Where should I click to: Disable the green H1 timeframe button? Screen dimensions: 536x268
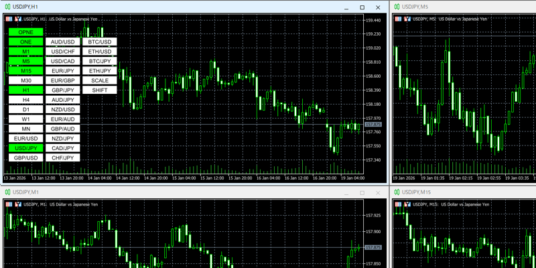26,90
